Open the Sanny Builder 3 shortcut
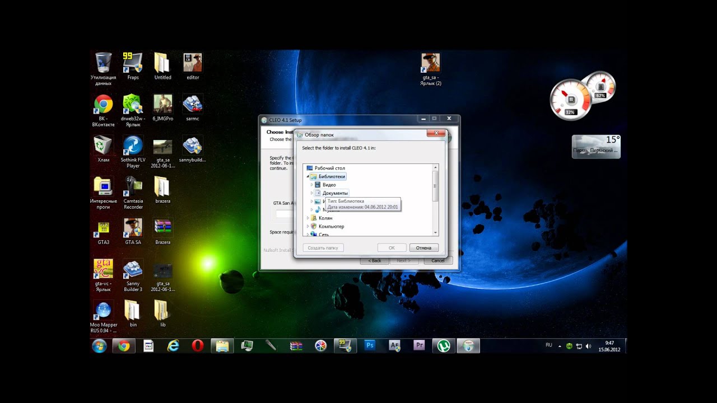The image size is (717, 403). (133, 275)
